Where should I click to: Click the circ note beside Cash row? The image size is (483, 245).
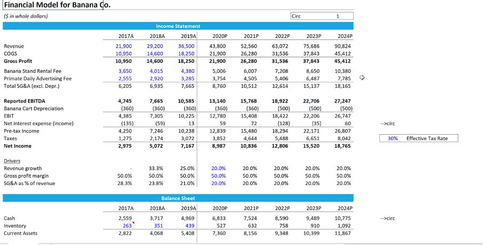[x=387, y=218]
